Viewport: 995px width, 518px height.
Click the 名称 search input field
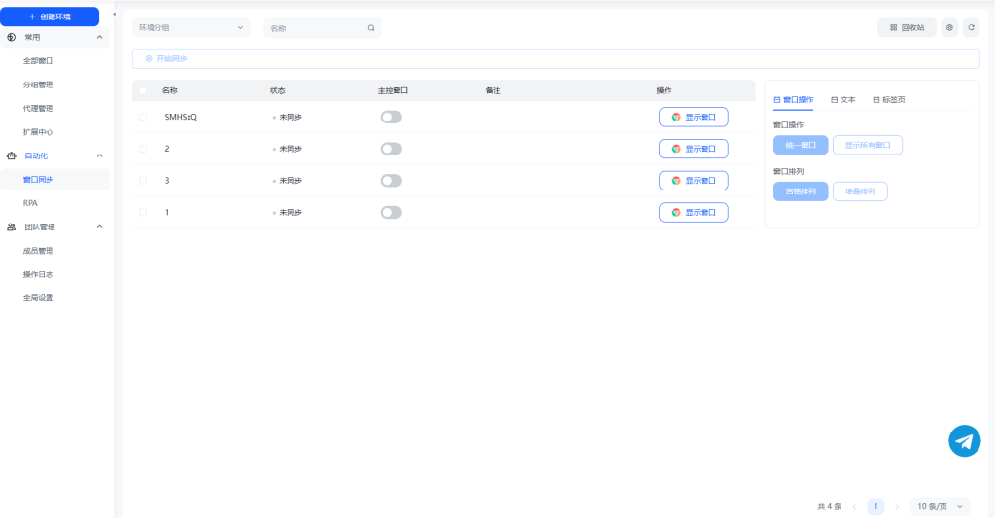pos(316,28)
